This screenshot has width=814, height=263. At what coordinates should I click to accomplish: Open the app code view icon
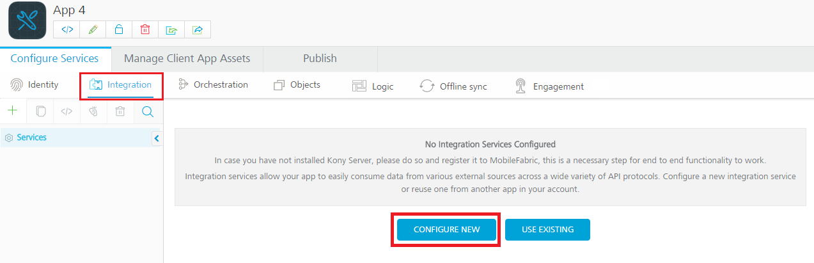67,29
